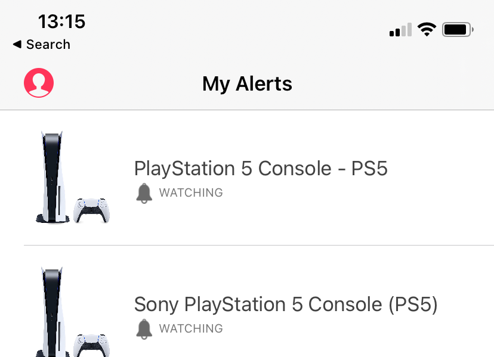
Task: Click the cellular signal bars icon
Action: 400,30
